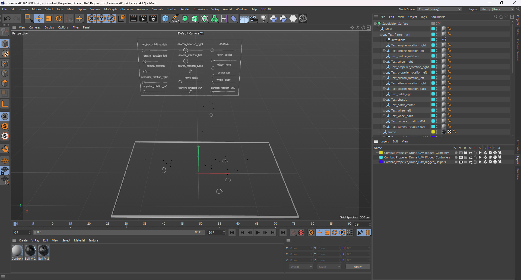Expand the frame object node
Viewport: 521px width, 280px height.
(x=381, y=132)
